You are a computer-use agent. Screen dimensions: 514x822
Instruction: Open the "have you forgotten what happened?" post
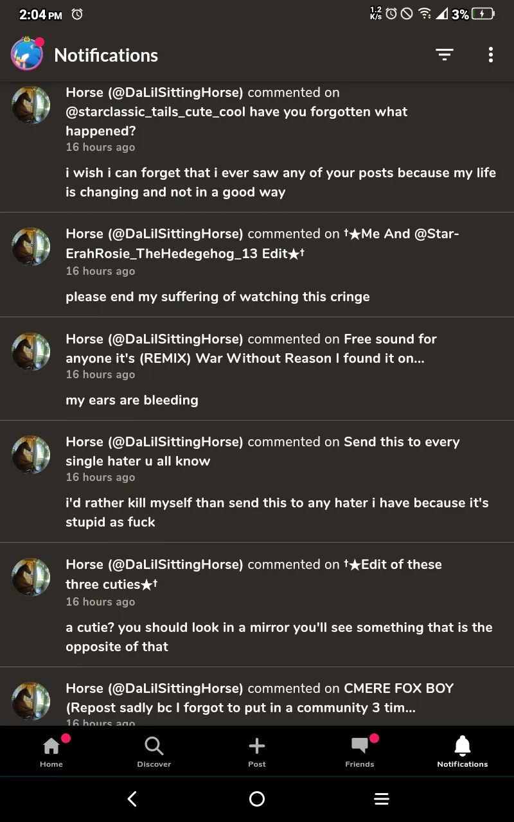(236, 121)
